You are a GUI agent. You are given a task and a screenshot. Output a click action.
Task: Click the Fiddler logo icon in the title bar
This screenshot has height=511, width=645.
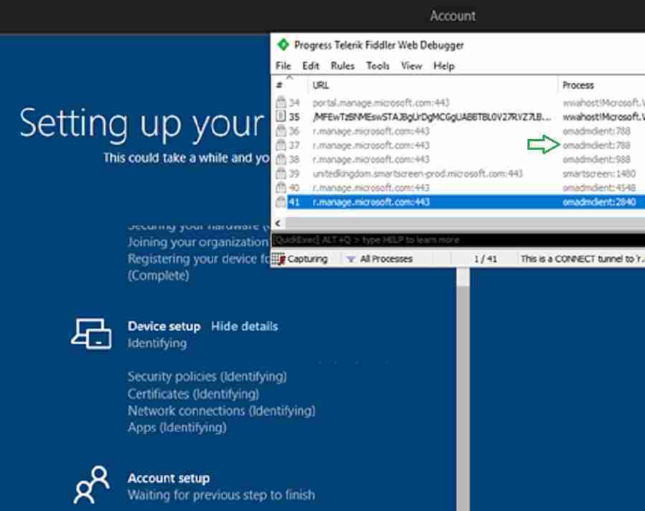tap(283, 44)
